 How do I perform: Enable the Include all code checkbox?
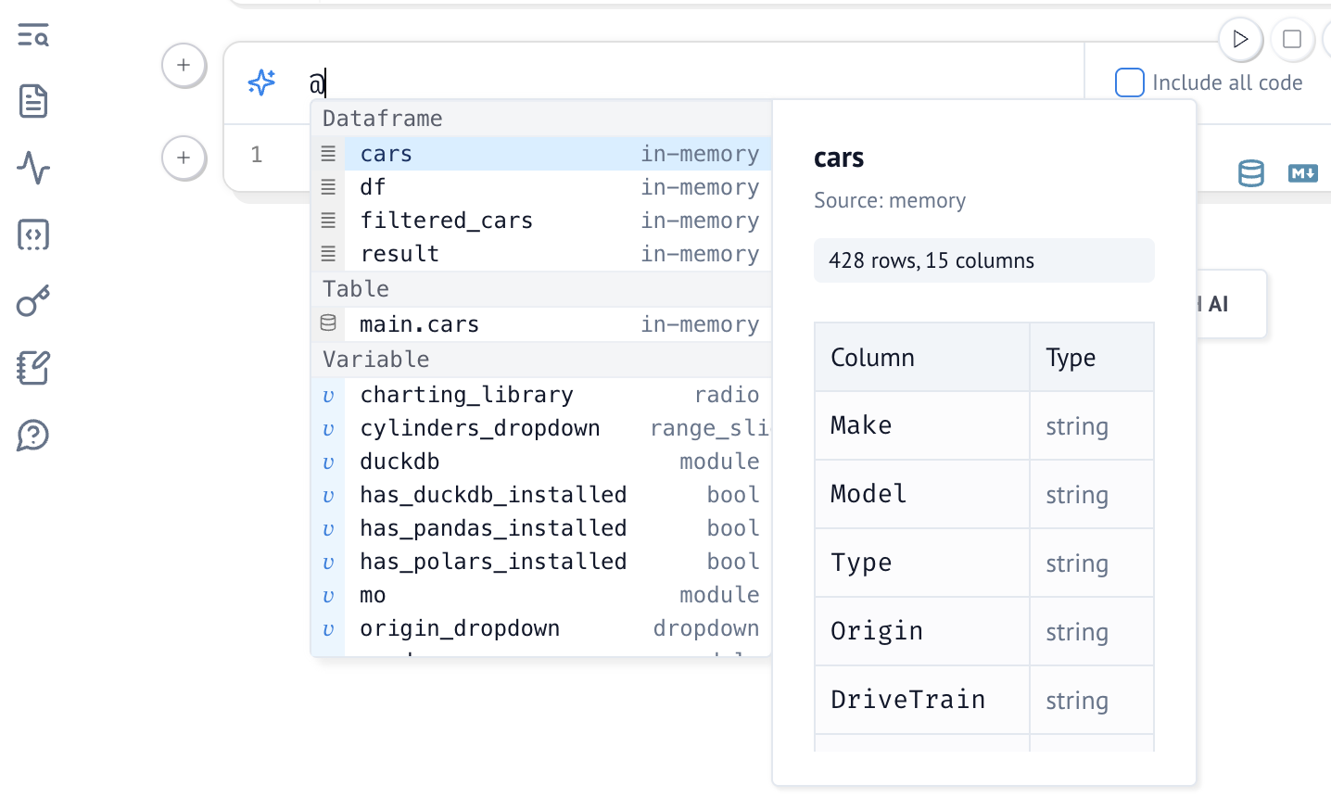pyautogui.click(x=1129, y=82)
